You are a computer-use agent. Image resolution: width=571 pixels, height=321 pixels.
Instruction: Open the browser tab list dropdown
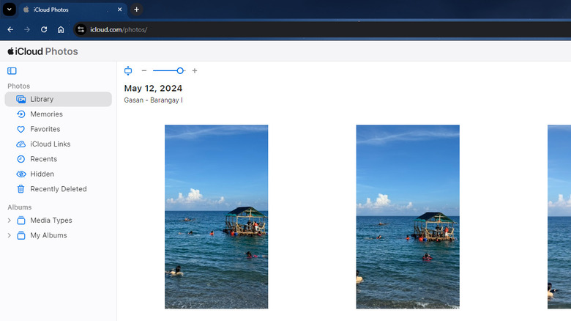click(10, 10)
